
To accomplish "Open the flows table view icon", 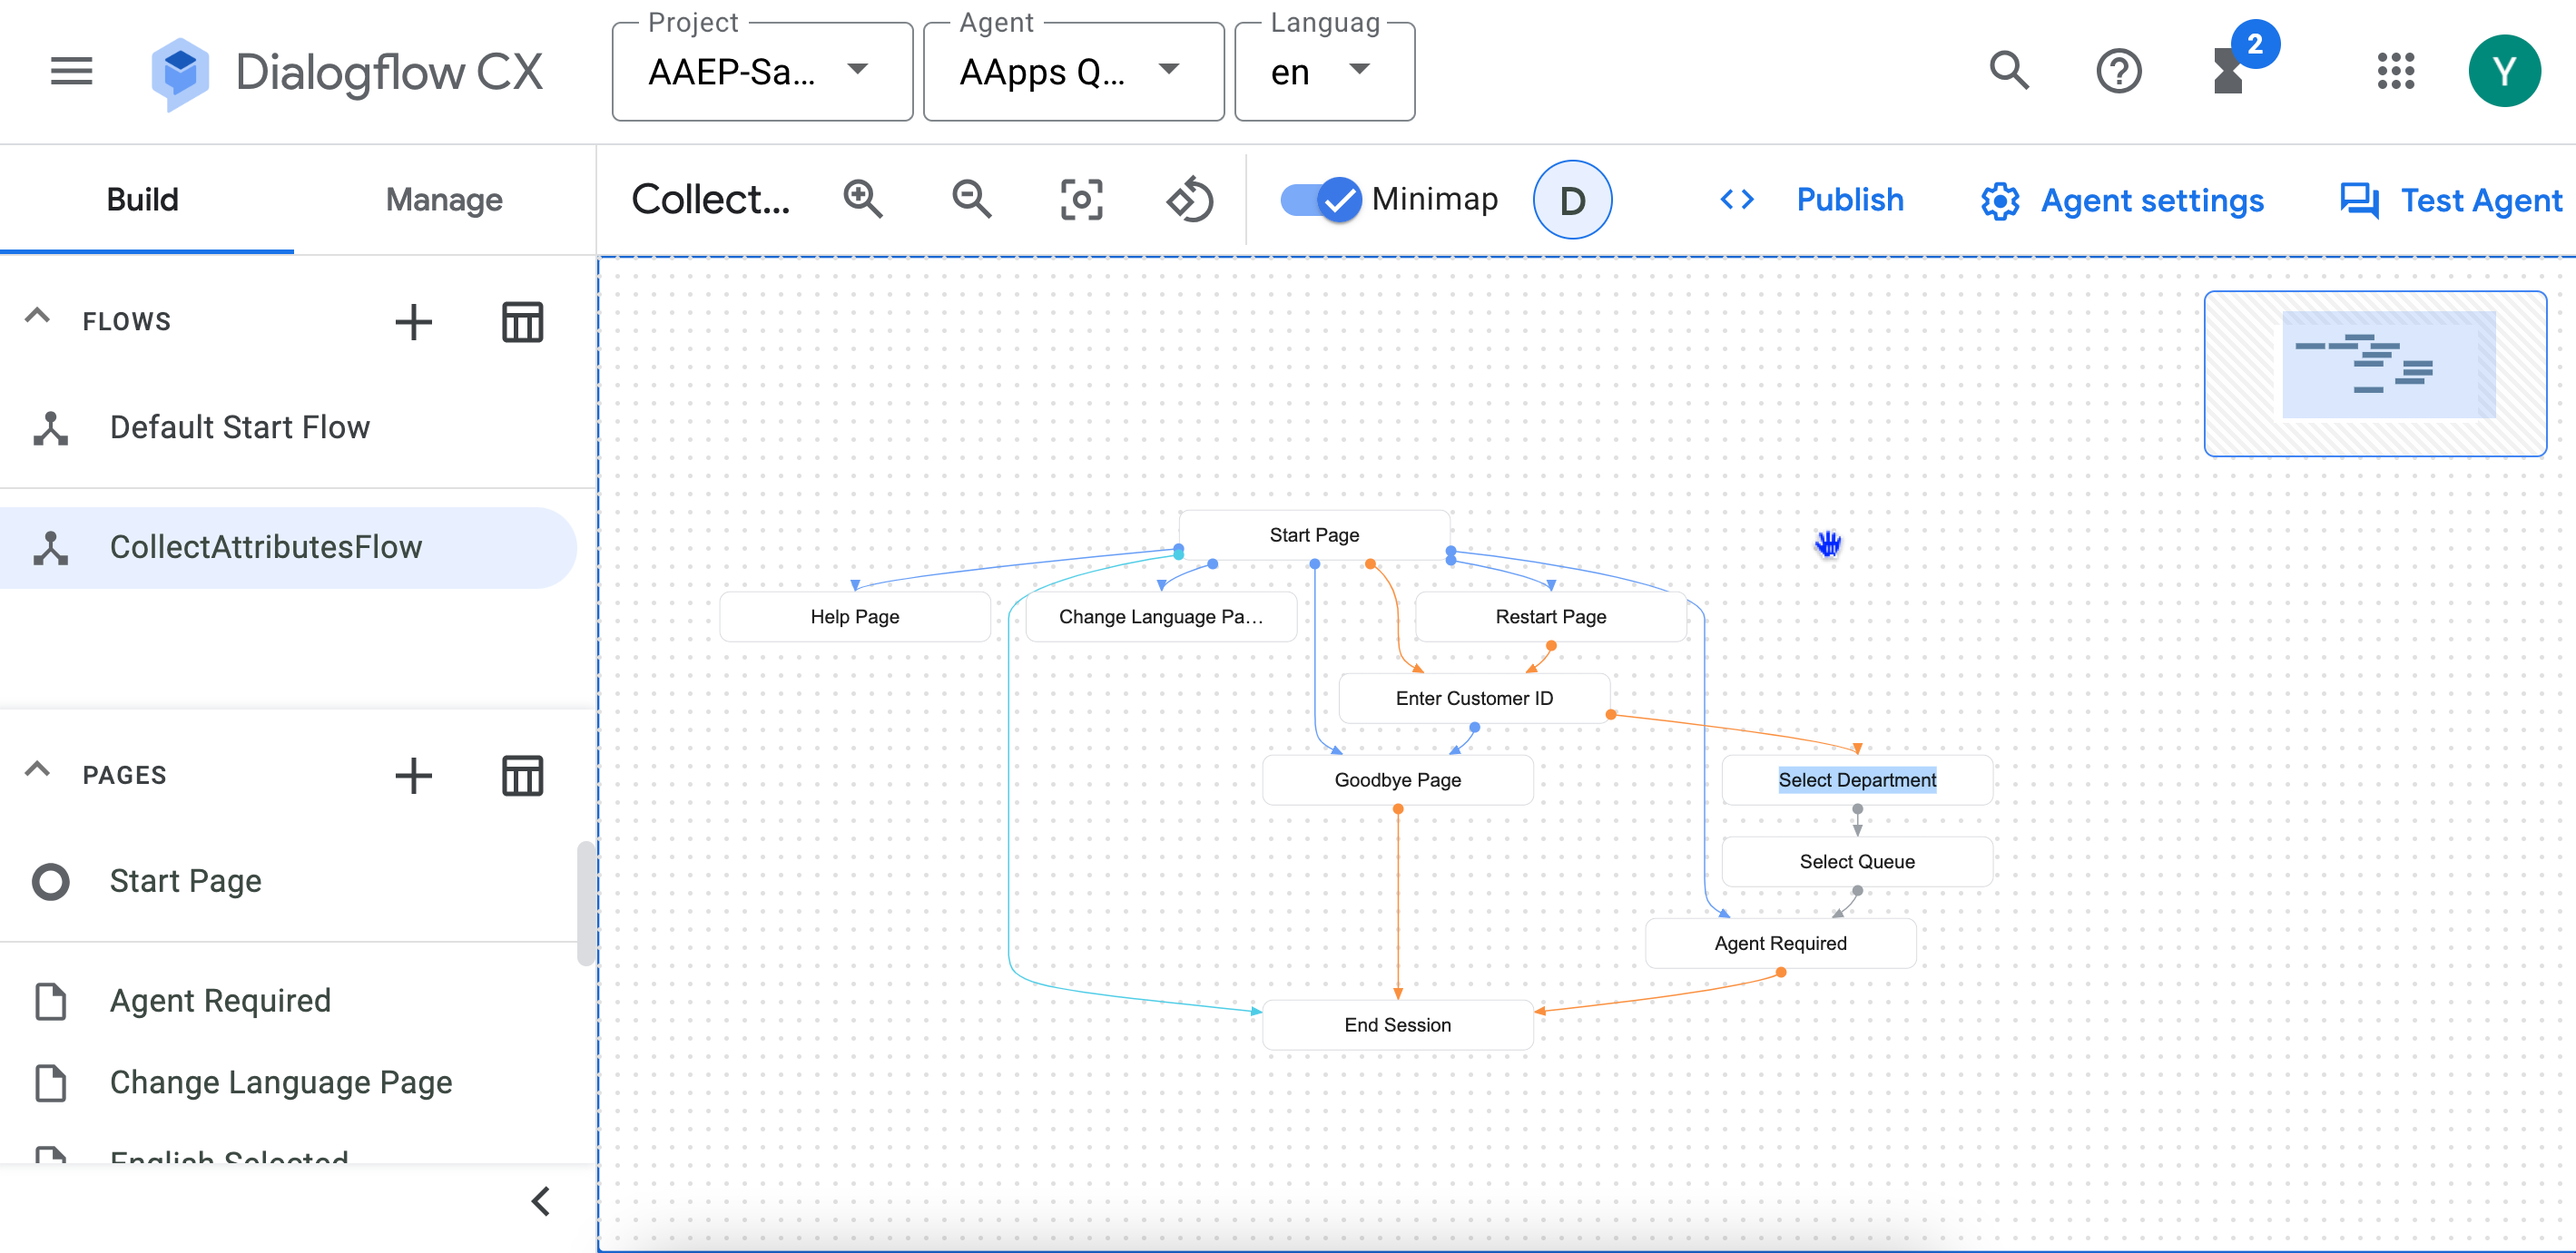I will click(522, 322).
